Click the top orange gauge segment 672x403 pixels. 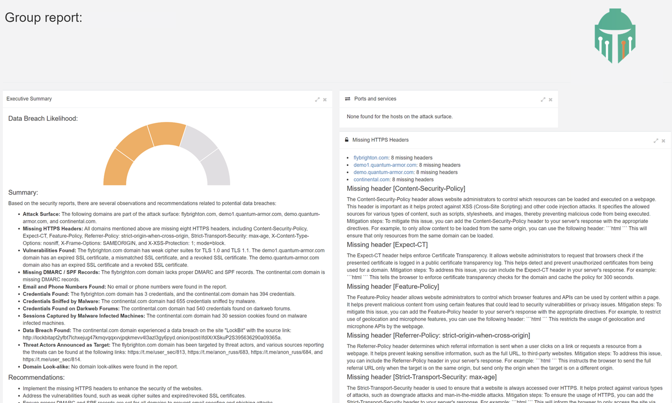point(167,134)
